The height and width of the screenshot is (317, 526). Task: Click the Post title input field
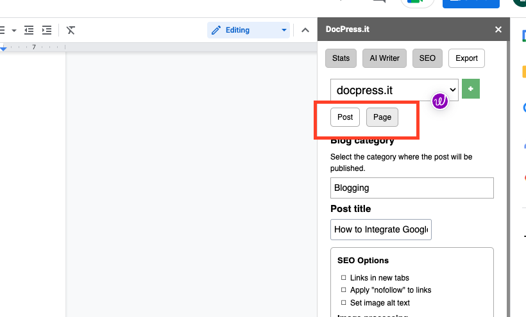381,230
